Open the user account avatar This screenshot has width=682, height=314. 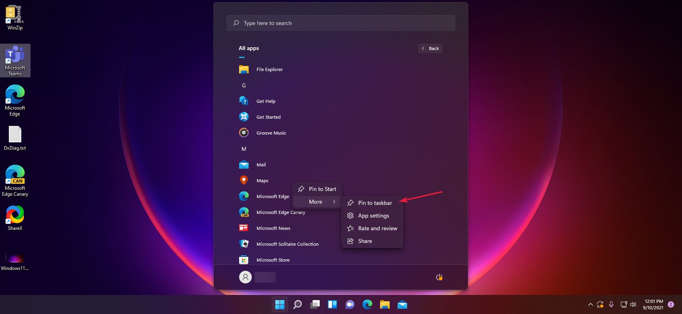[245, 277]
